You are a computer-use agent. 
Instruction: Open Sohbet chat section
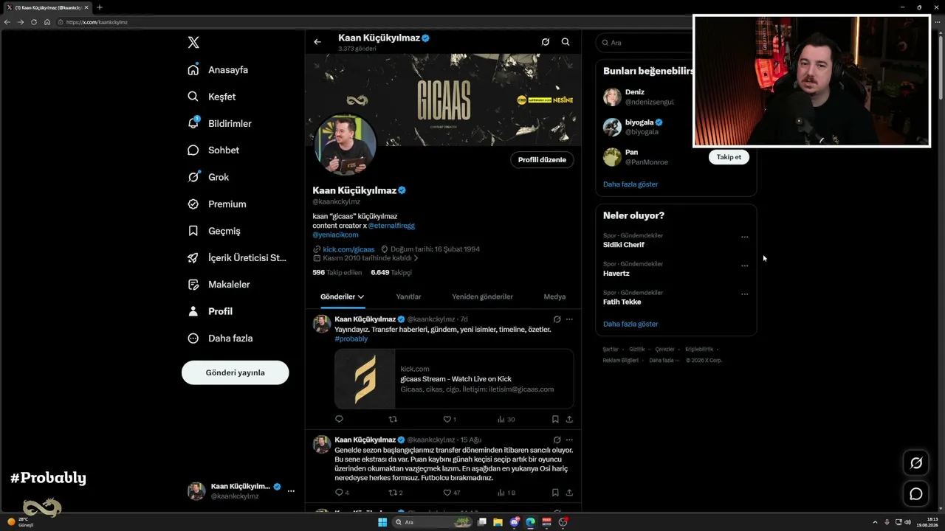click(x=213, y=150)
